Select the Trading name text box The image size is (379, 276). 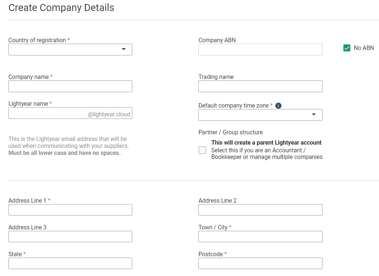[x=260, y=86]
